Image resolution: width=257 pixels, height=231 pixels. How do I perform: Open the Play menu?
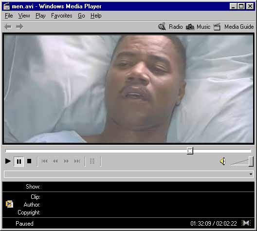tap(40, 16)
